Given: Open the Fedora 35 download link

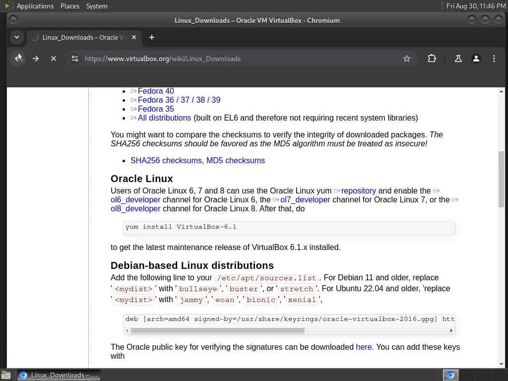Looking at the screenshot, I should [156, 109].
